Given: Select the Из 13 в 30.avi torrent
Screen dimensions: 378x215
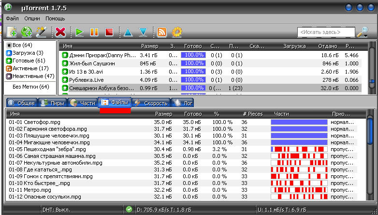Looking at the screenshot, I should [x=210, y=72].
